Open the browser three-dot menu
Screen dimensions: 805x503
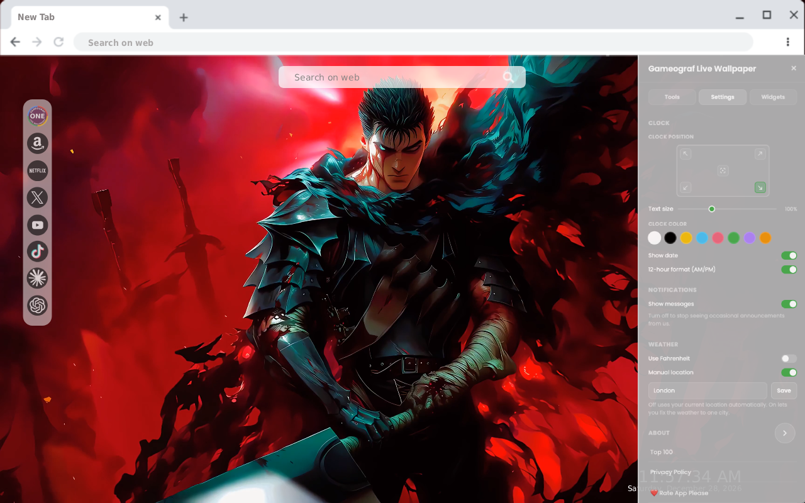(x=788, y=42)
